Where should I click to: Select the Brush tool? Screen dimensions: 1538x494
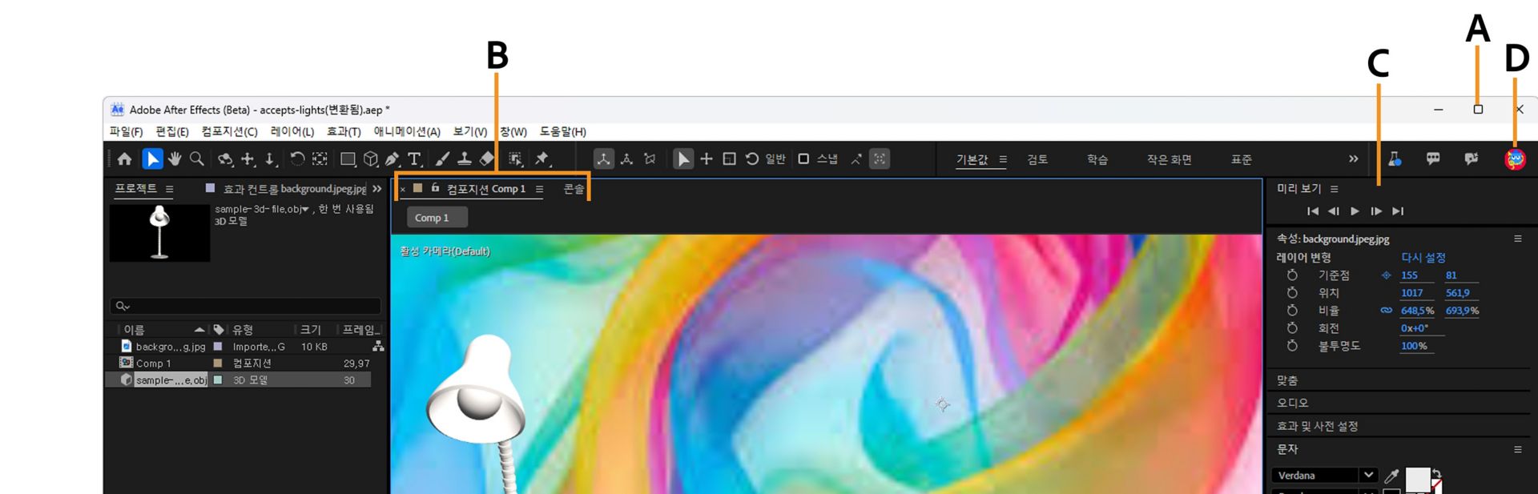click(442, 159)
